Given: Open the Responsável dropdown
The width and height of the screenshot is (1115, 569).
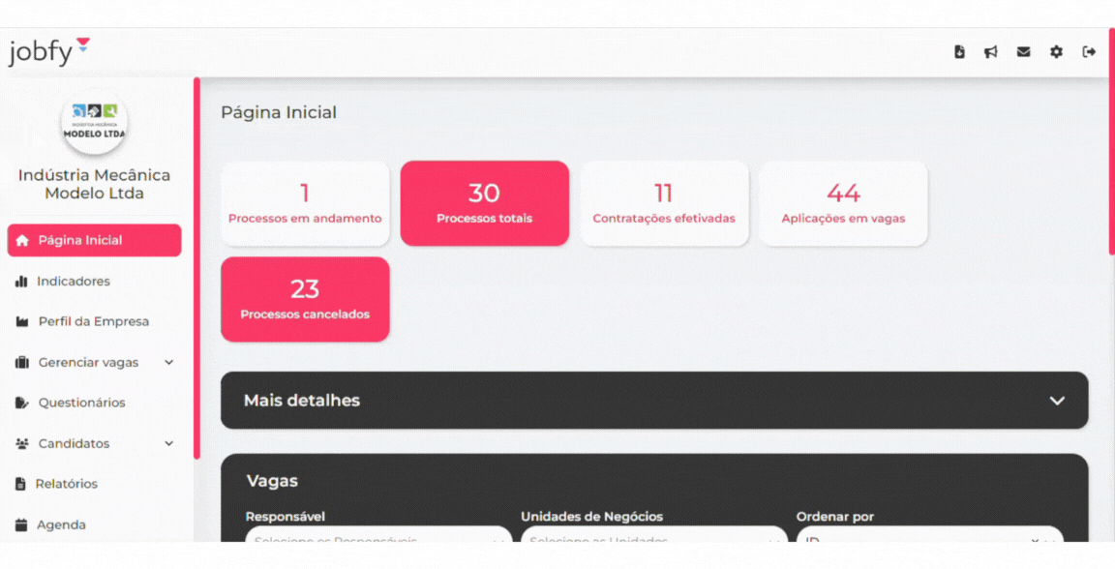Looking at the screenshot, I should (x=378, y=536).
